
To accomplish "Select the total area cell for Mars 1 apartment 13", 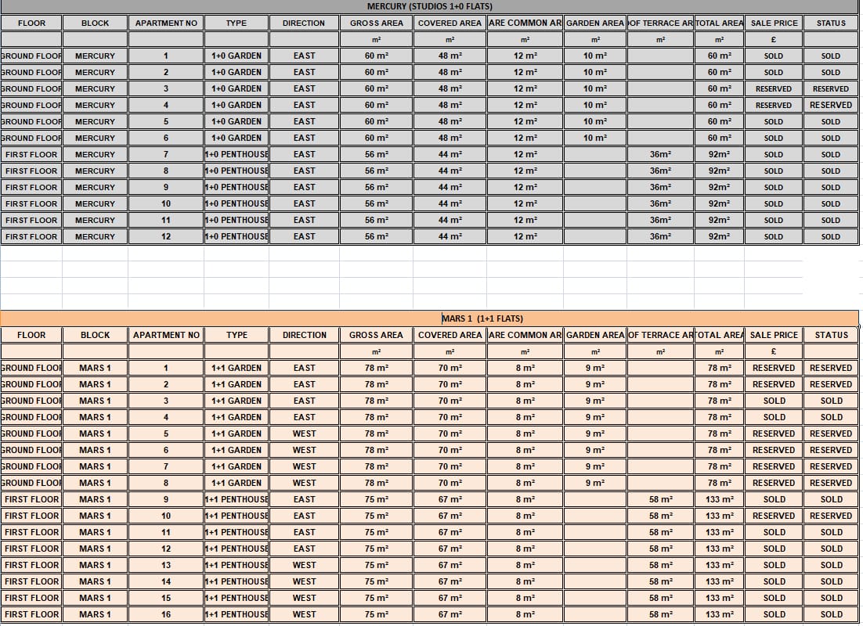I will pyautogui.click(x=720, y=565).
